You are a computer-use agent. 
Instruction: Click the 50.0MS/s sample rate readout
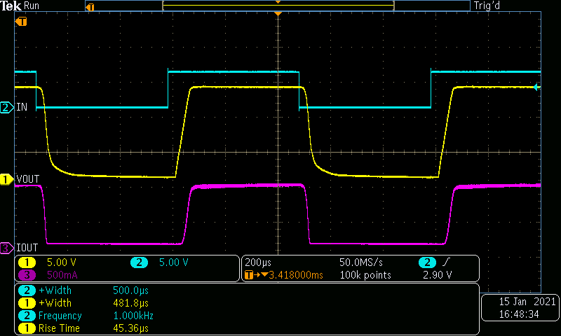coord(361,262)
